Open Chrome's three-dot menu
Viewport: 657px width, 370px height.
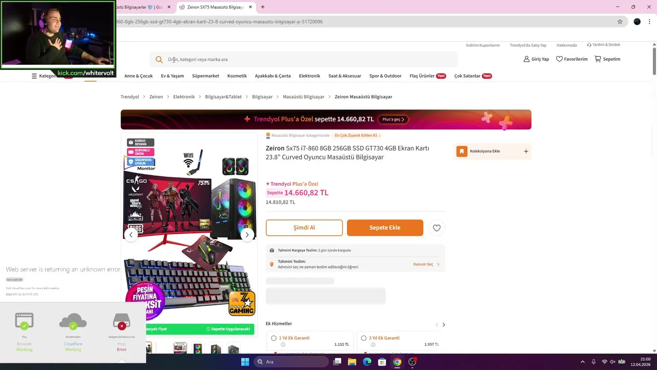pyautogui.click(x=649, y=22)
